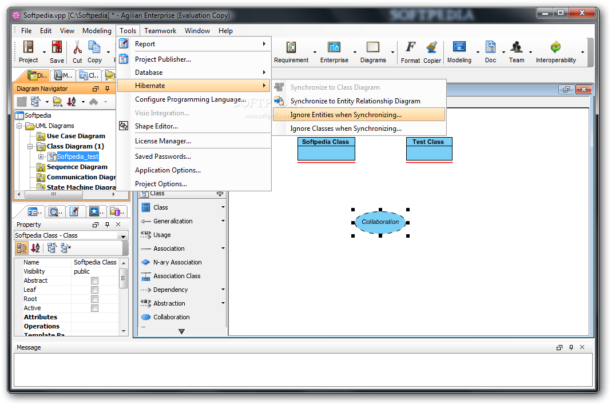
Task: Open the Modeling menu
Action: pyautogui.click(x=97, y=31)
